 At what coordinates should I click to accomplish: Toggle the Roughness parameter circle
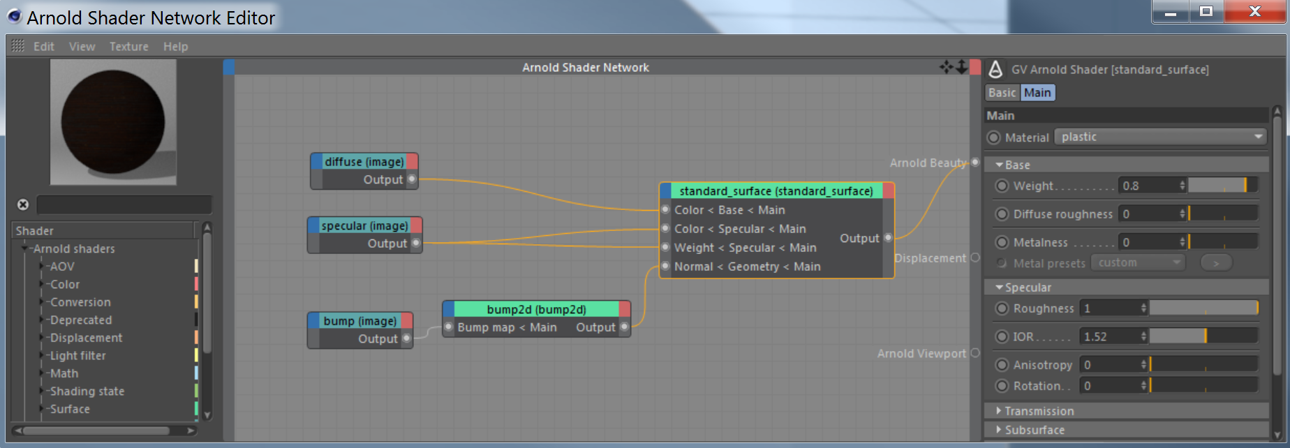(1002, 308)
